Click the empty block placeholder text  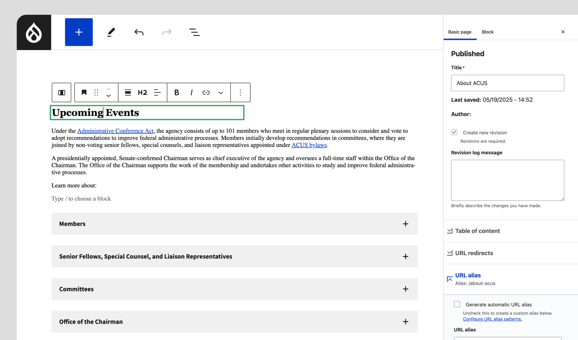(x=81, y=199)
